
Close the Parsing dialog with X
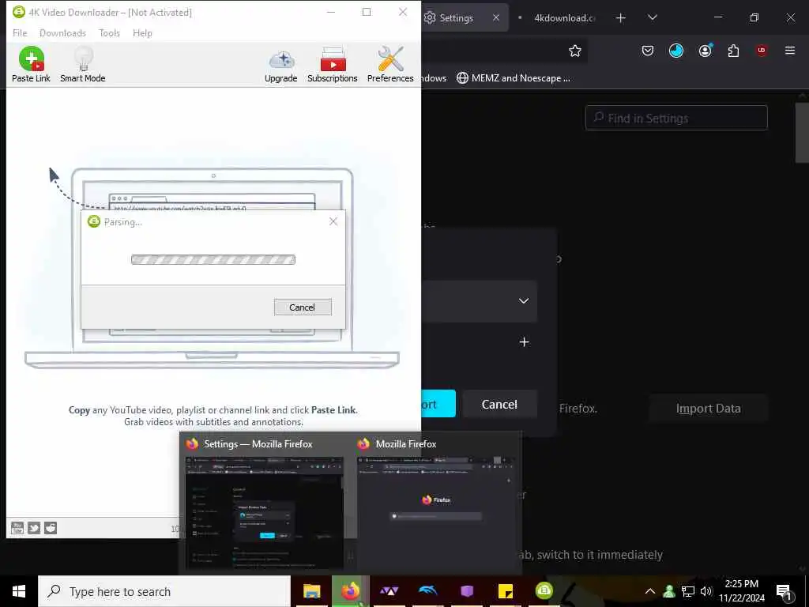pos(333,221)
